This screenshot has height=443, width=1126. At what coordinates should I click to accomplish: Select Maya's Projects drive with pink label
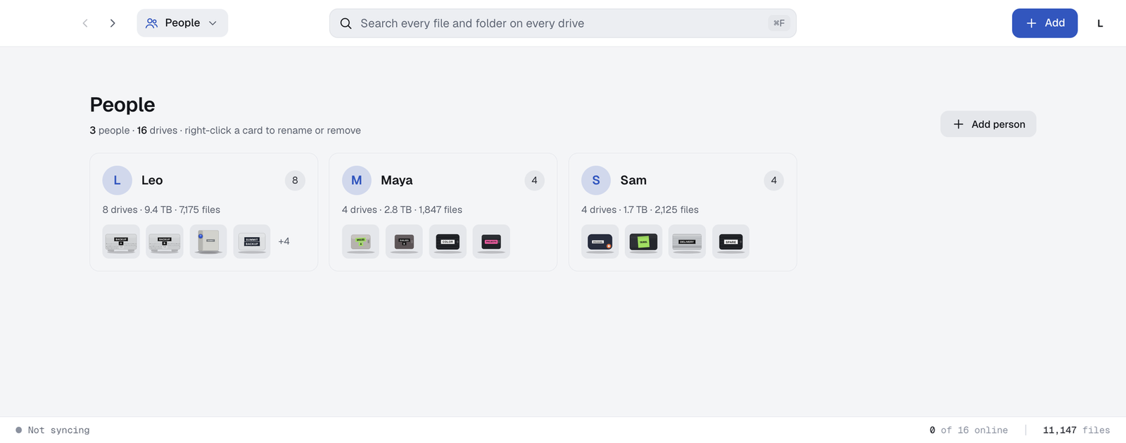click(x=491, y=241)
